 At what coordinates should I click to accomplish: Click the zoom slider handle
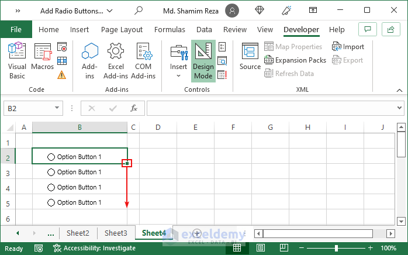(x=336, y=248)
